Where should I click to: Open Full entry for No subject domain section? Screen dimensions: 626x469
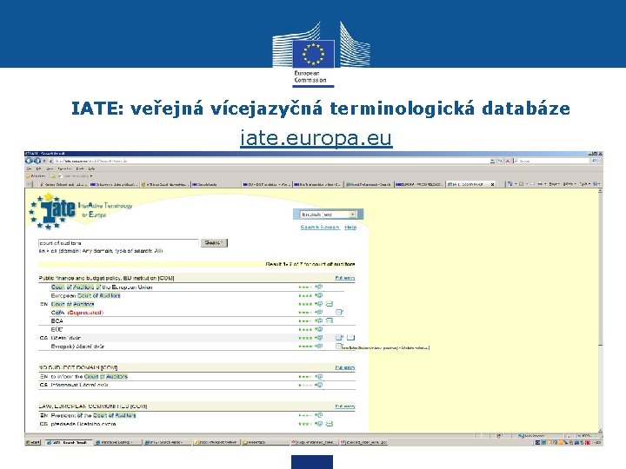pos(345,367)
